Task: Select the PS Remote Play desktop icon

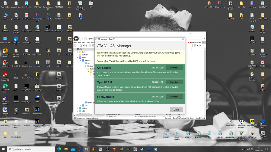Action: (263, 124)
